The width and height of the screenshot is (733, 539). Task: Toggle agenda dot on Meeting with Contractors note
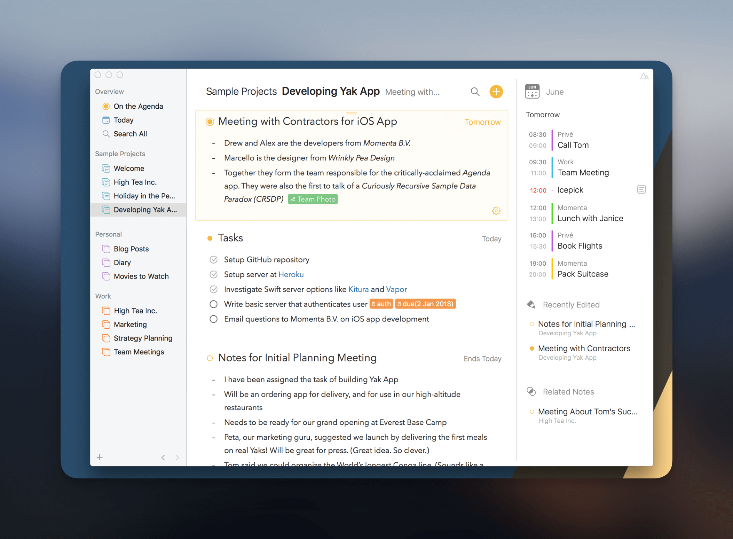210,122
